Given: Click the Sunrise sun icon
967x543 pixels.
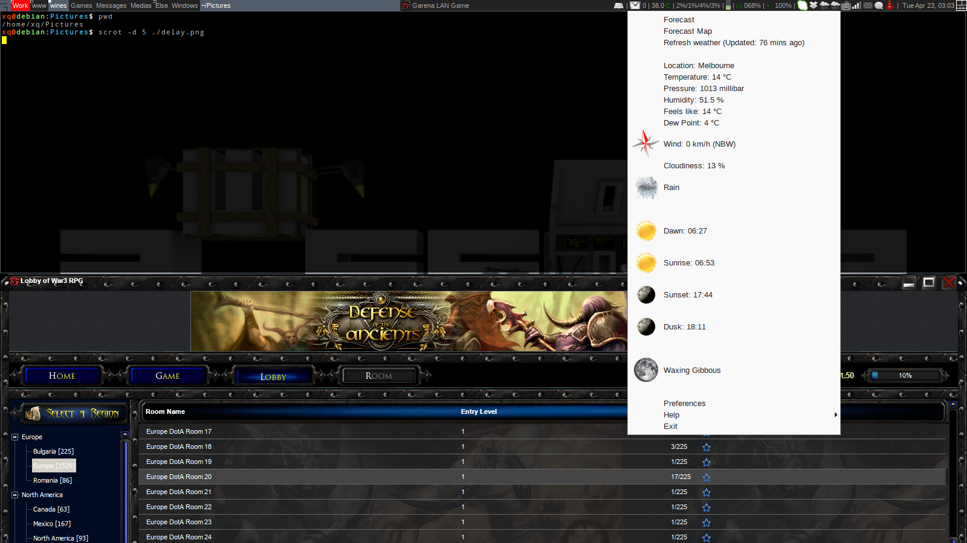Looking at the screenshot, I should [x=646, y=262].
